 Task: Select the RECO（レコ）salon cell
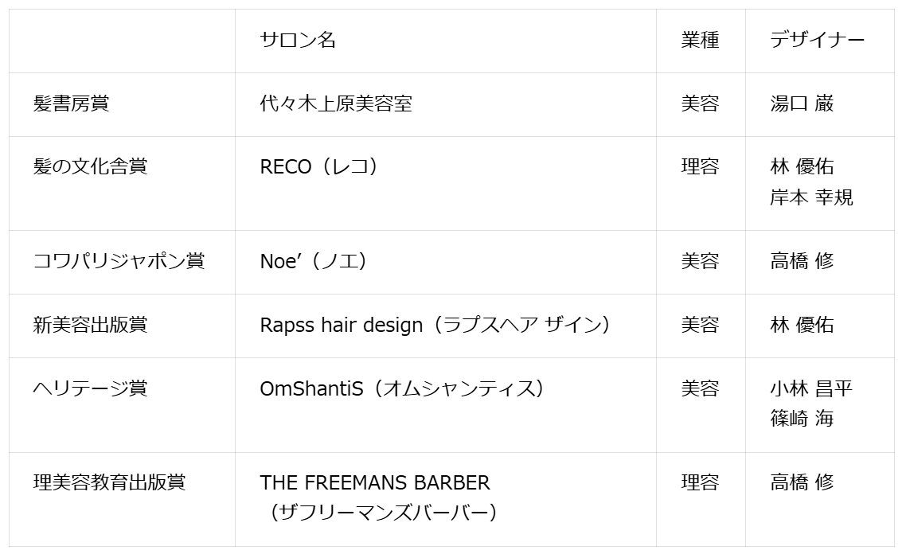tap(318, 166)
